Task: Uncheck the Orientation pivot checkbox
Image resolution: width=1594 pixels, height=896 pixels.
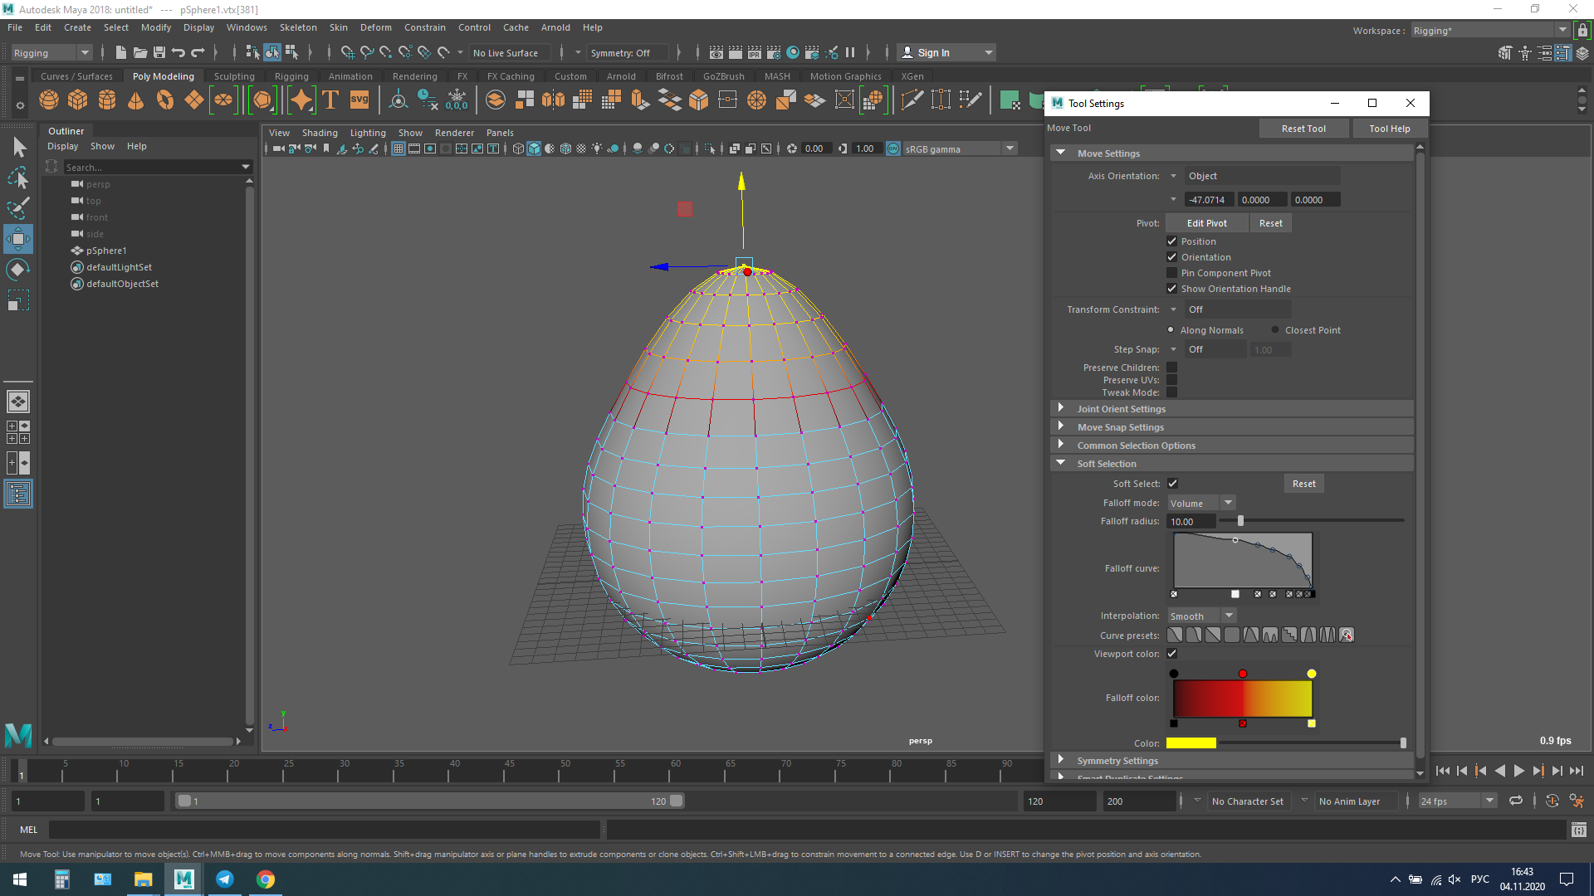Action: coord(1171,257)
